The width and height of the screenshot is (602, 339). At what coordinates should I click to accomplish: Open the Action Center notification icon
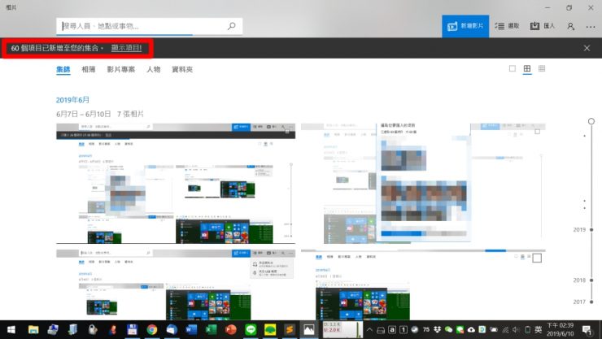[x=586, y=330]
